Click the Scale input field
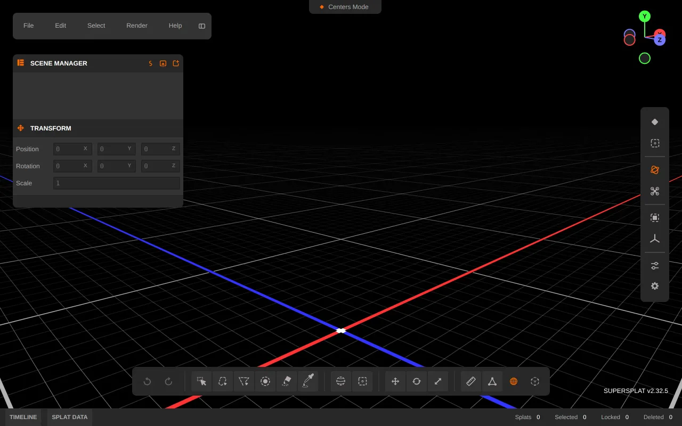 tap(117, 183)
